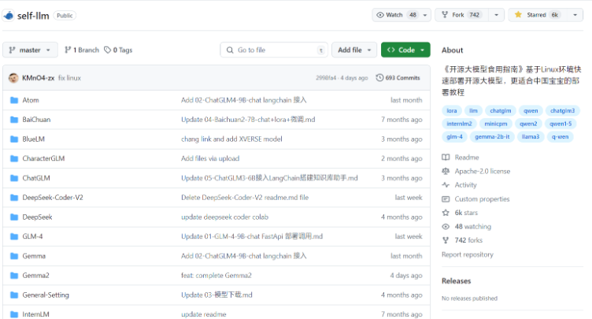Viewport: 592px width, 319px height.
Task: Click the yellow Starred star icon
Action: 518,15
